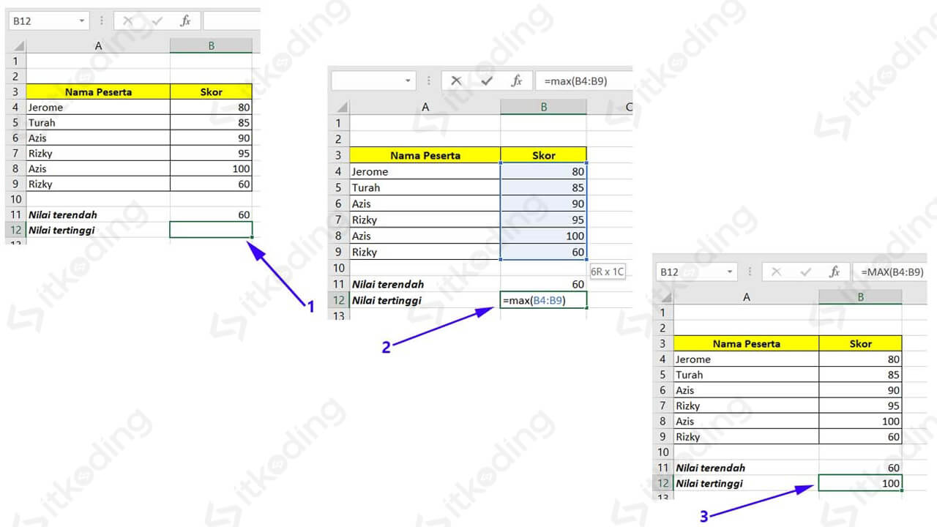Image resolution: width=937 pixels, height=527 pixels.
Task: Select column B header in middle sheet
Action: pos(544,108)
